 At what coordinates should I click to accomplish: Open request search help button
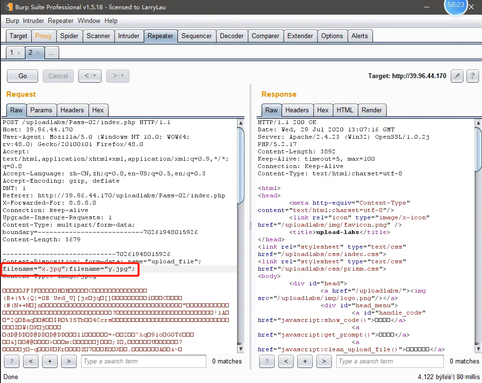click(x=12, y=361)
